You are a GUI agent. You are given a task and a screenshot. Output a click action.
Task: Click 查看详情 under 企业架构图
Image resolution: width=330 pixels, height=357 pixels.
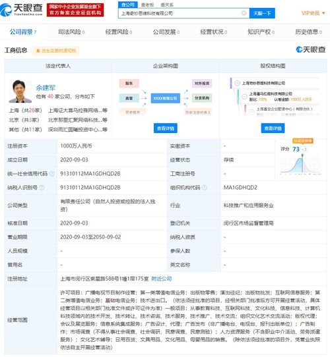click(x=165, y=128)
